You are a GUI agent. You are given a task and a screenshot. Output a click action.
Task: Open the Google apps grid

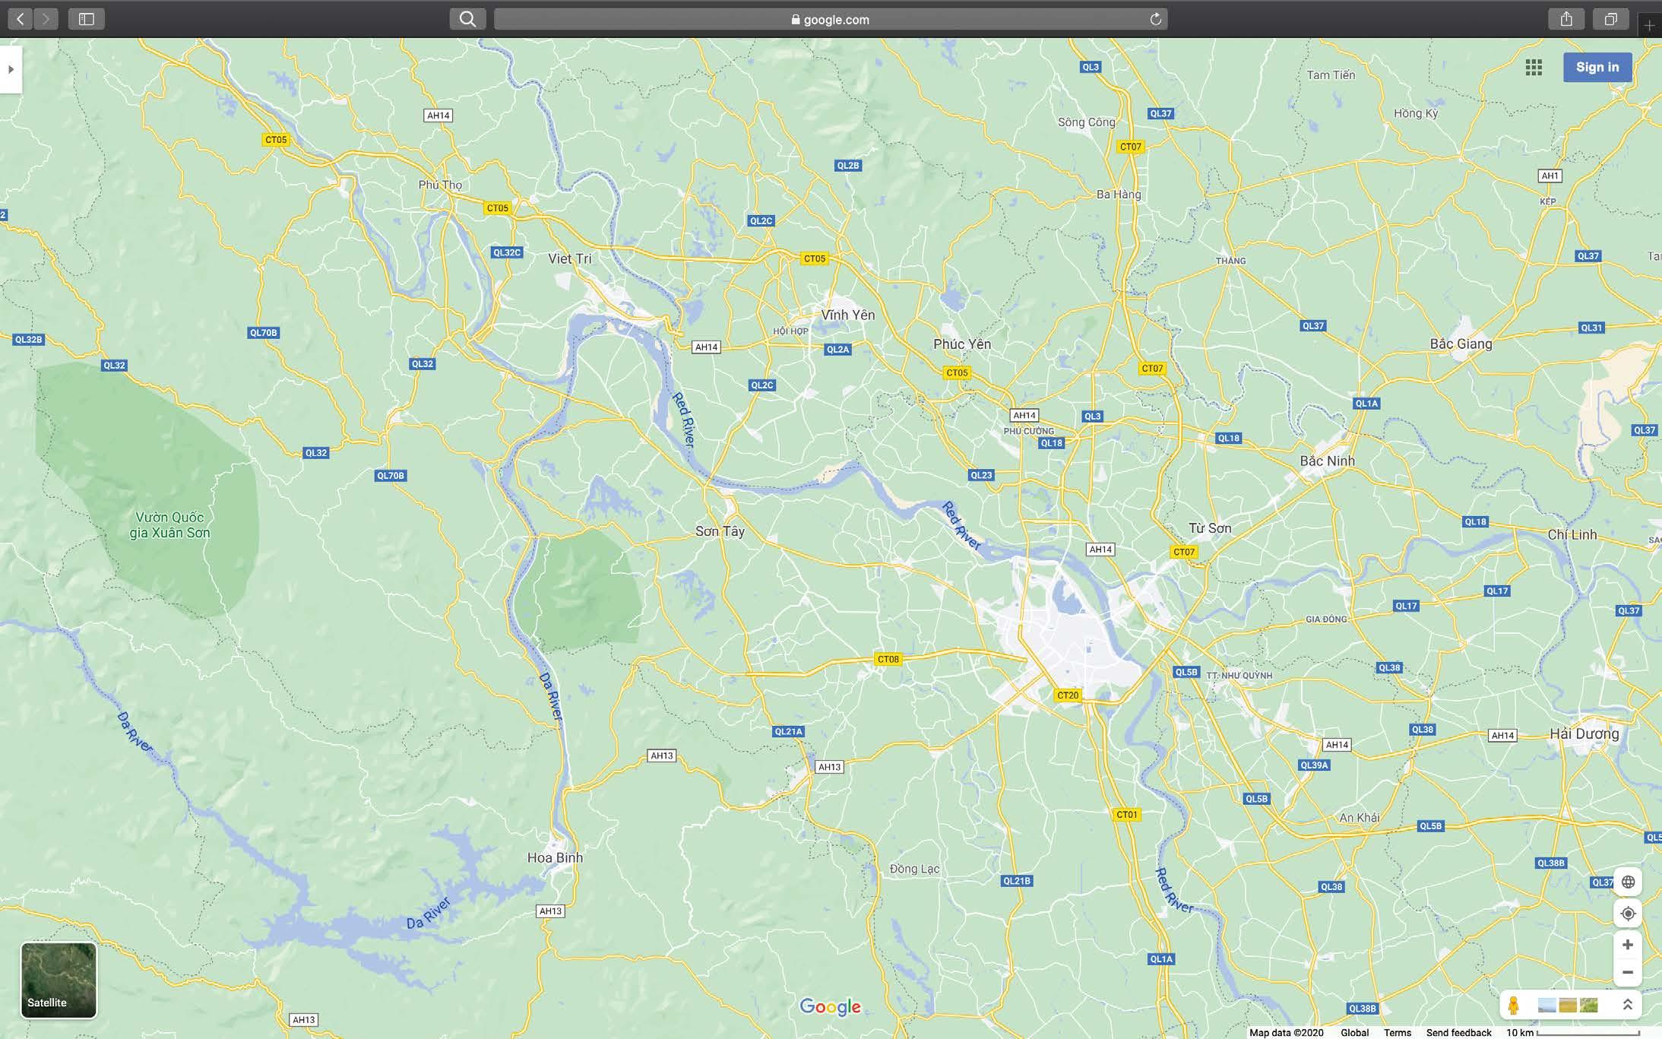tap(1534, 68)
